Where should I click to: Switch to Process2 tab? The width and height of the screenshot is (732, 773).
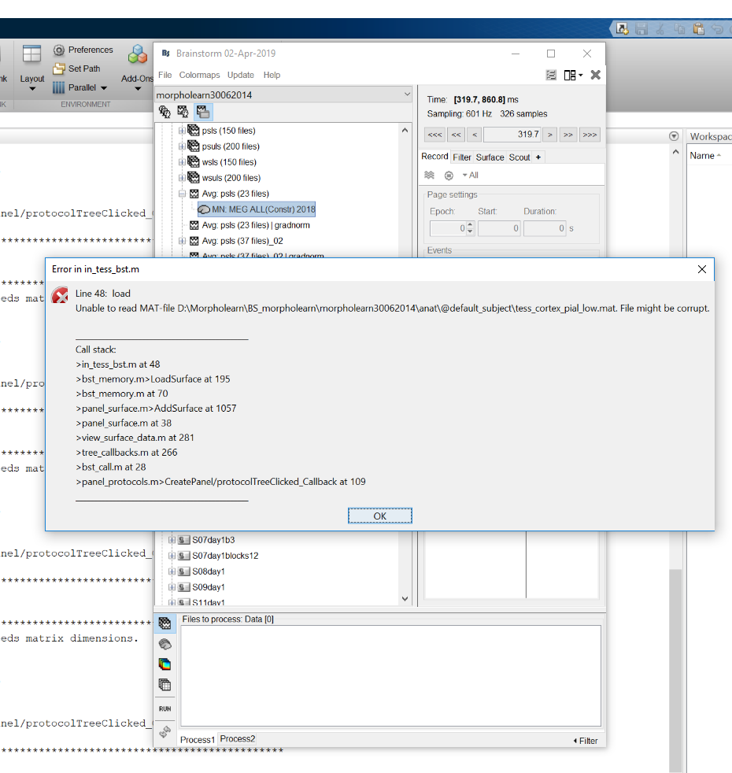[x=238, y=739]
